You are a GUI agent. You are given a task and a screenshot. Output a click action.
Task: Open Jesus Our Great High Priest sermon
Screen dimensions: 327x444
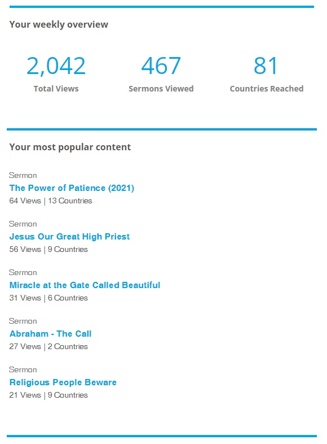tap(69, 237)
